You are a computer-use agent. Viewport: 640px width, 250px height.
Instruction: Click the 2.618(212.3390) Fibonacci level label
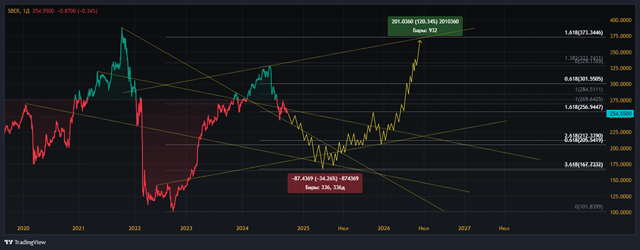coord(584,136)
